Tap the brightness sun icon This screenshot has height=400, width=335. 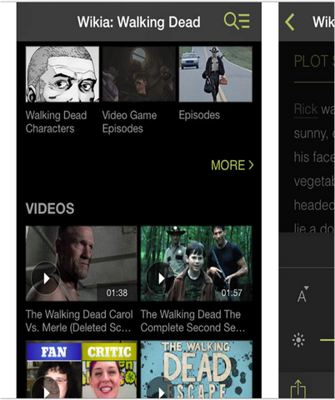298,340
